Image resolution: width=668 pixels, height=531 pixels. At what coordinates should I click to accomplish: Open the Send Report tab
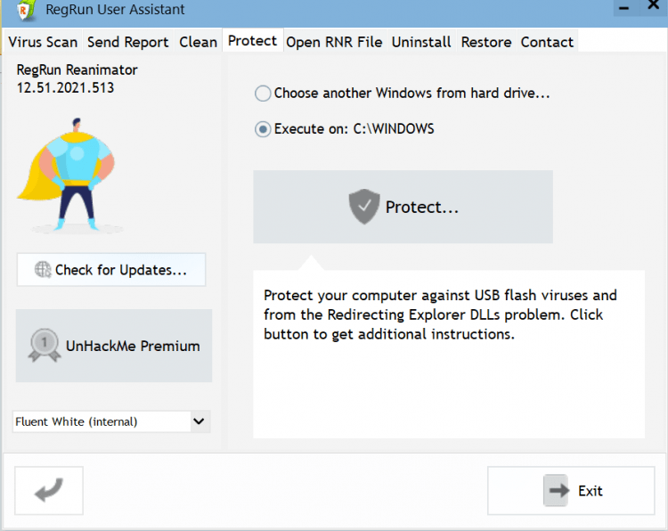[x=128, y=42]
